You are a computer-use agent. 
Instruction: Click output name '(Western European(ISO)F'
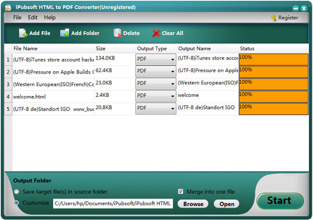pos(208,84)
